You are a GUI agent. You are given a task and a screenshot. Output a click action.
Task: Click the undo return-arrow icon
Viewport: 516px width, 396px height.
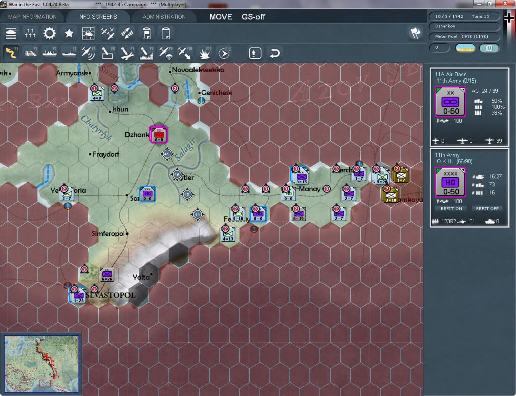pyautogui.click(x=275, y=53)
